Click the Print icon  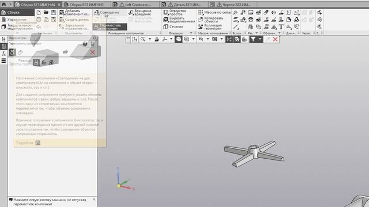pyautogui.click(x=39, y=20)
